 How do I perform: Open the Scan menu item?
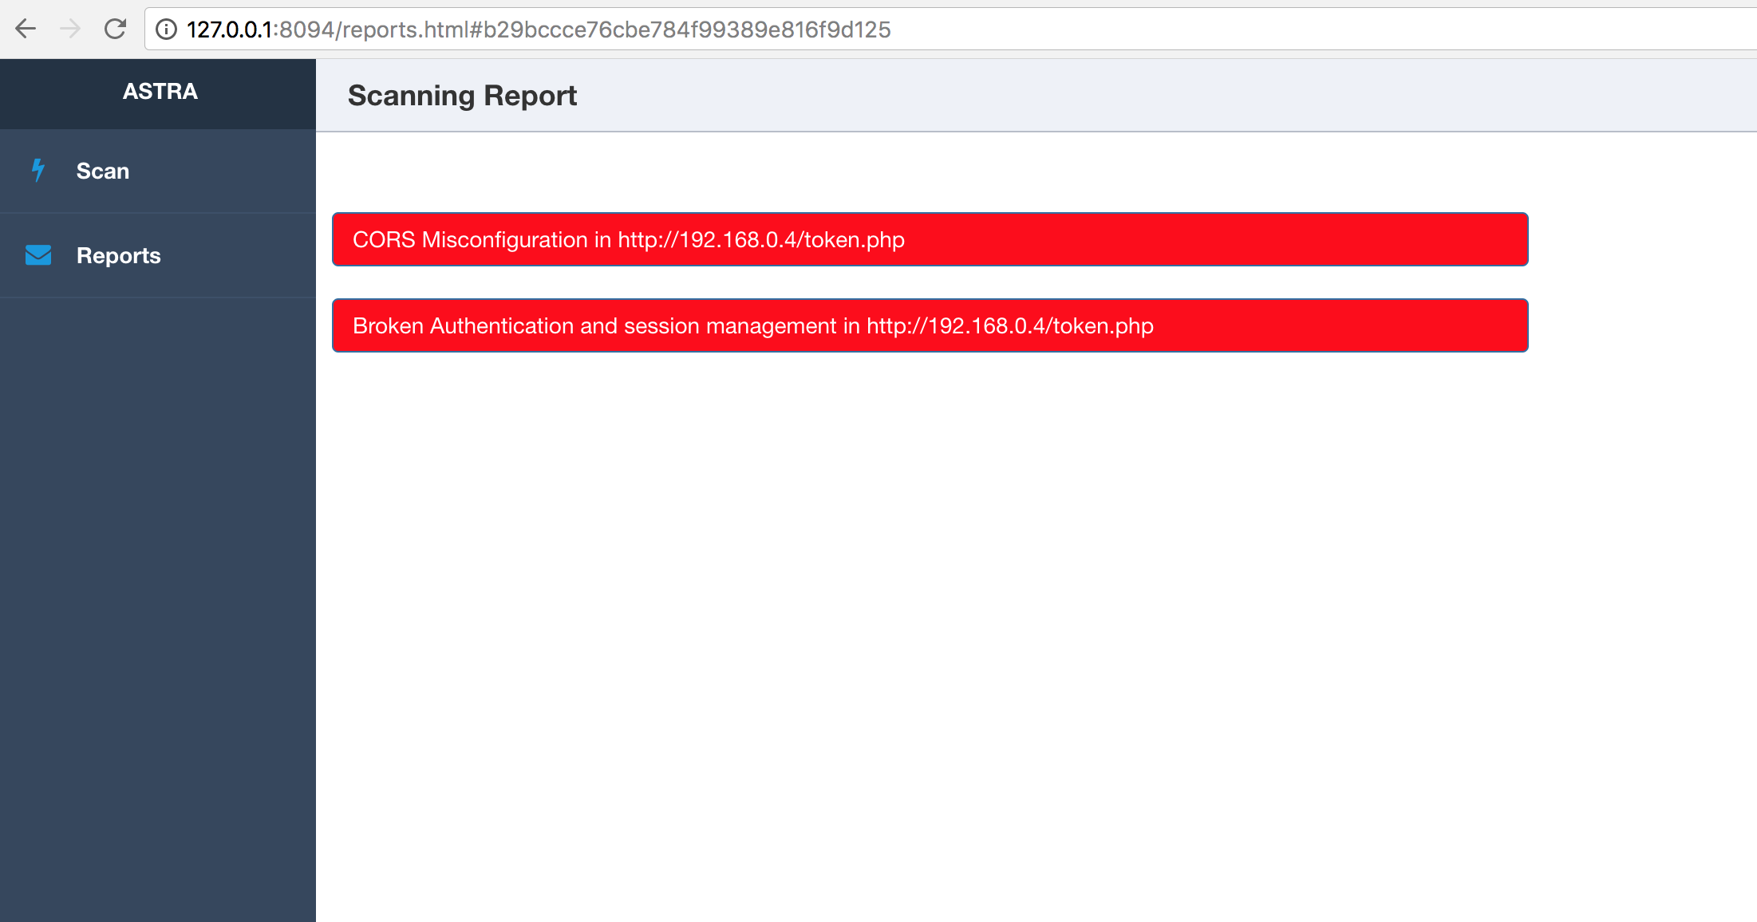[158, 171]
